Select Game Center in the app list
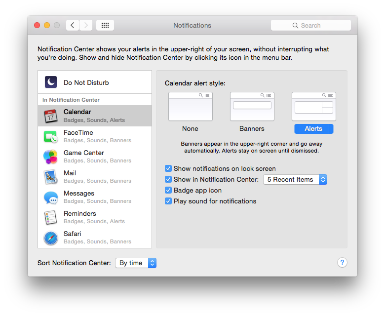385x316 pixels. click(x=95, y=157)
